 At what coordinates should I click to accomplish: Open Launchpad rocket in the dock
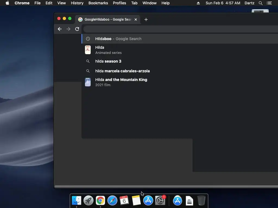point(89,201)
